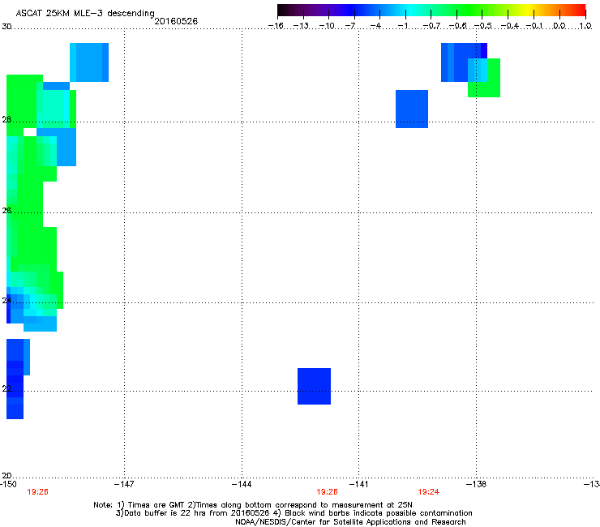Click latitude label 24

coord(6,301)
